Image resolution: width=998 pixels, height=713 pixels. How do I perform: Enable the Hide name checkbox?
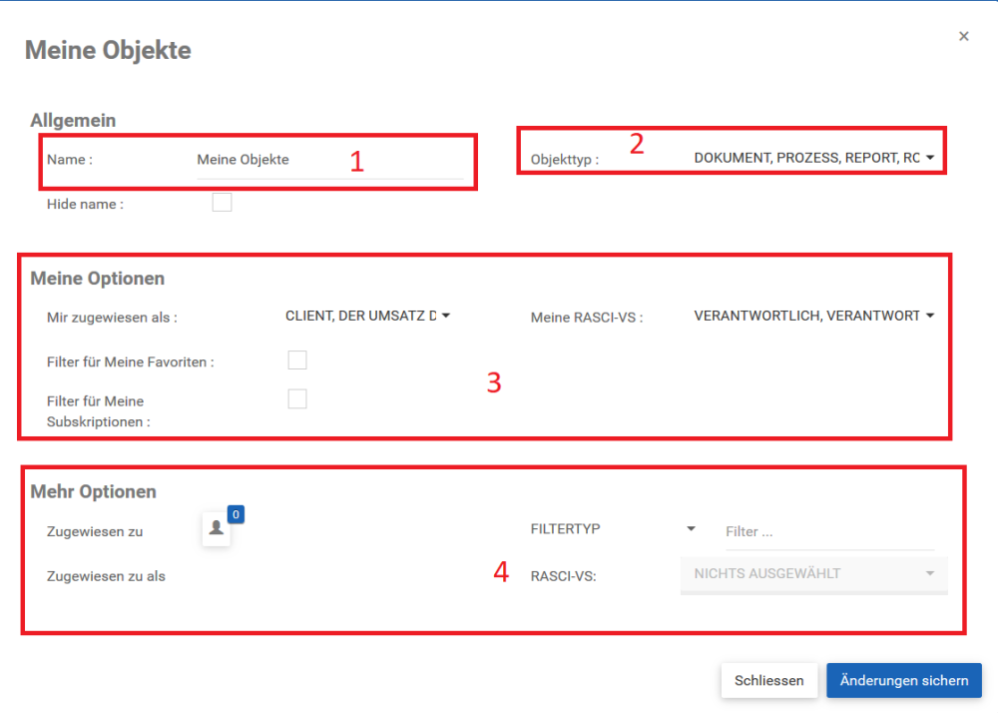point(222,203)
